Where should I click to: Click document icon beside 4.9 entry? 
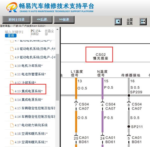pos(12,57)
